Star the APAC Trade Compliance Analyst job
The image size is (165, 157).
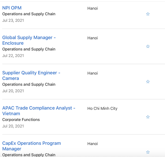(x=148, y=117)
